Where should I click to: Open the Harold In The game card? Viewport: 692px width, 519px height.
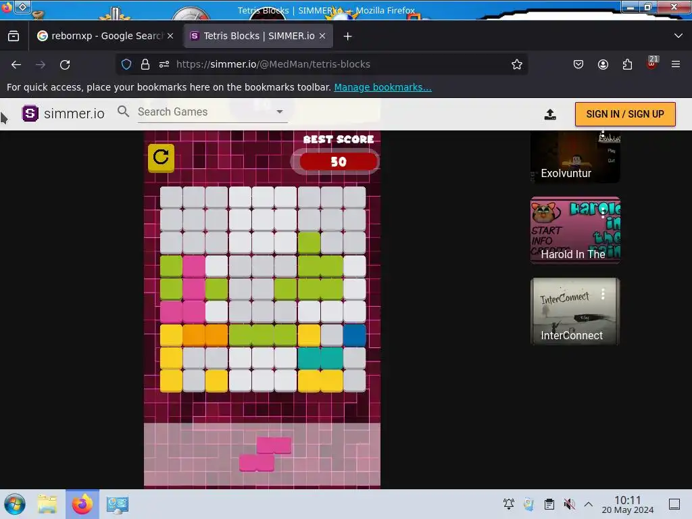point(575,230)
